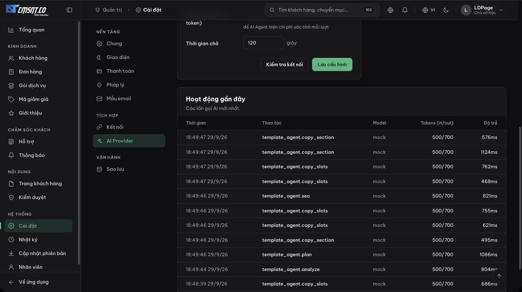Click the Mã giảm giá tag icon
Viewport: 522px width, 292px height.
pos(11,99)
